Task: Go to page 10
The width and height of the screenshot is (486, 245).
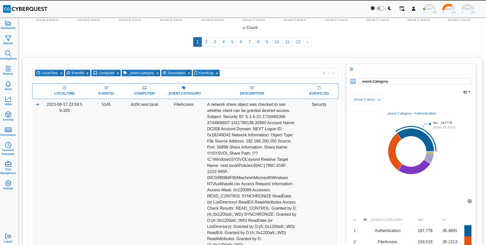Action: coord(277,42)
